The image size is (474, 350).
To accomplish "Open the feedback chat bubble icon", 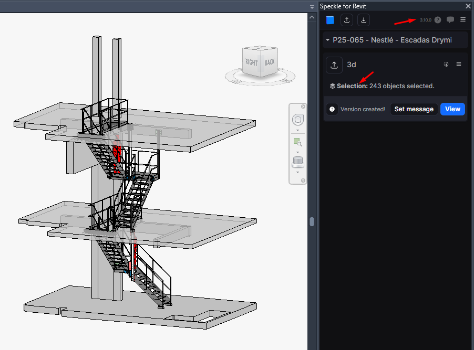I will click(x=450, y=20).
